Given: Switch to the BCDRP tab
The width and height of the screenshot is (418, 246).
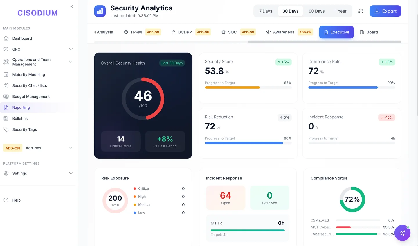Looking at the screenshot, I should click(191, 32).
